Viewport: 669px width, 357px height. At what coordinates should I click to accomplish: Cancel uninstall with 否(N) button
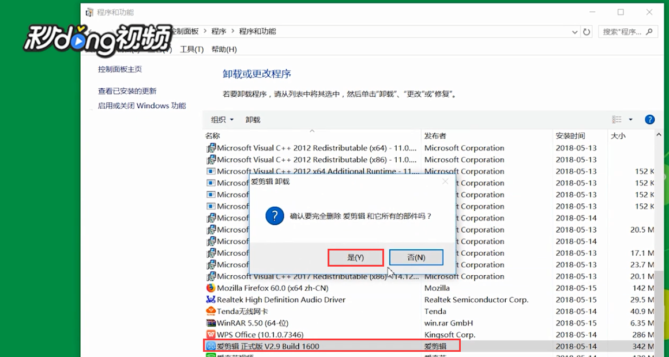[416, 258]
